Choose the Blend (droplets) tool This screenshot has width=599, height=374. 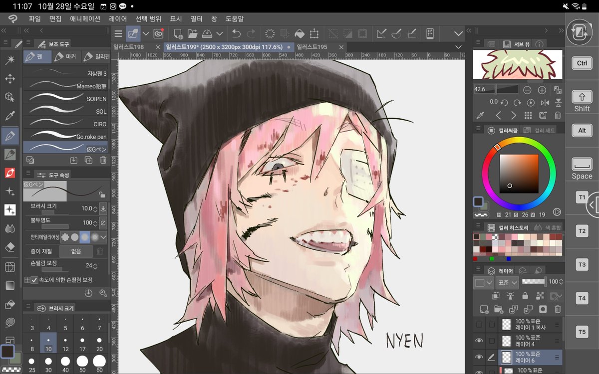10,228
